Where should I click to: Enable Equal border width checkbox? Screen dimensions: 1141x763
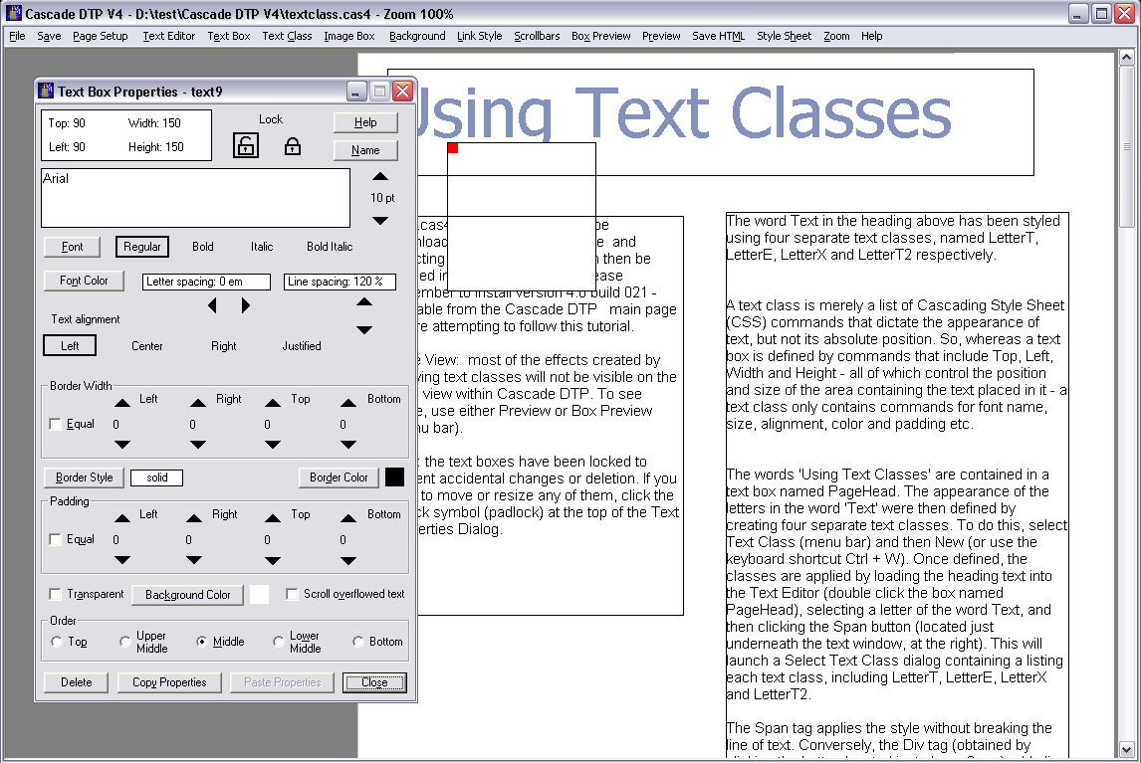55,424
